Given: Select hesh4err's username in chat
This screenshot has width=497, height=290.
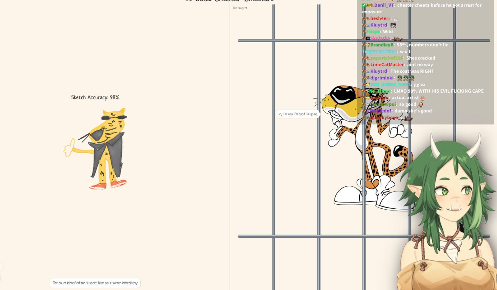Looking at the screenshot, I should pos(380,18).
